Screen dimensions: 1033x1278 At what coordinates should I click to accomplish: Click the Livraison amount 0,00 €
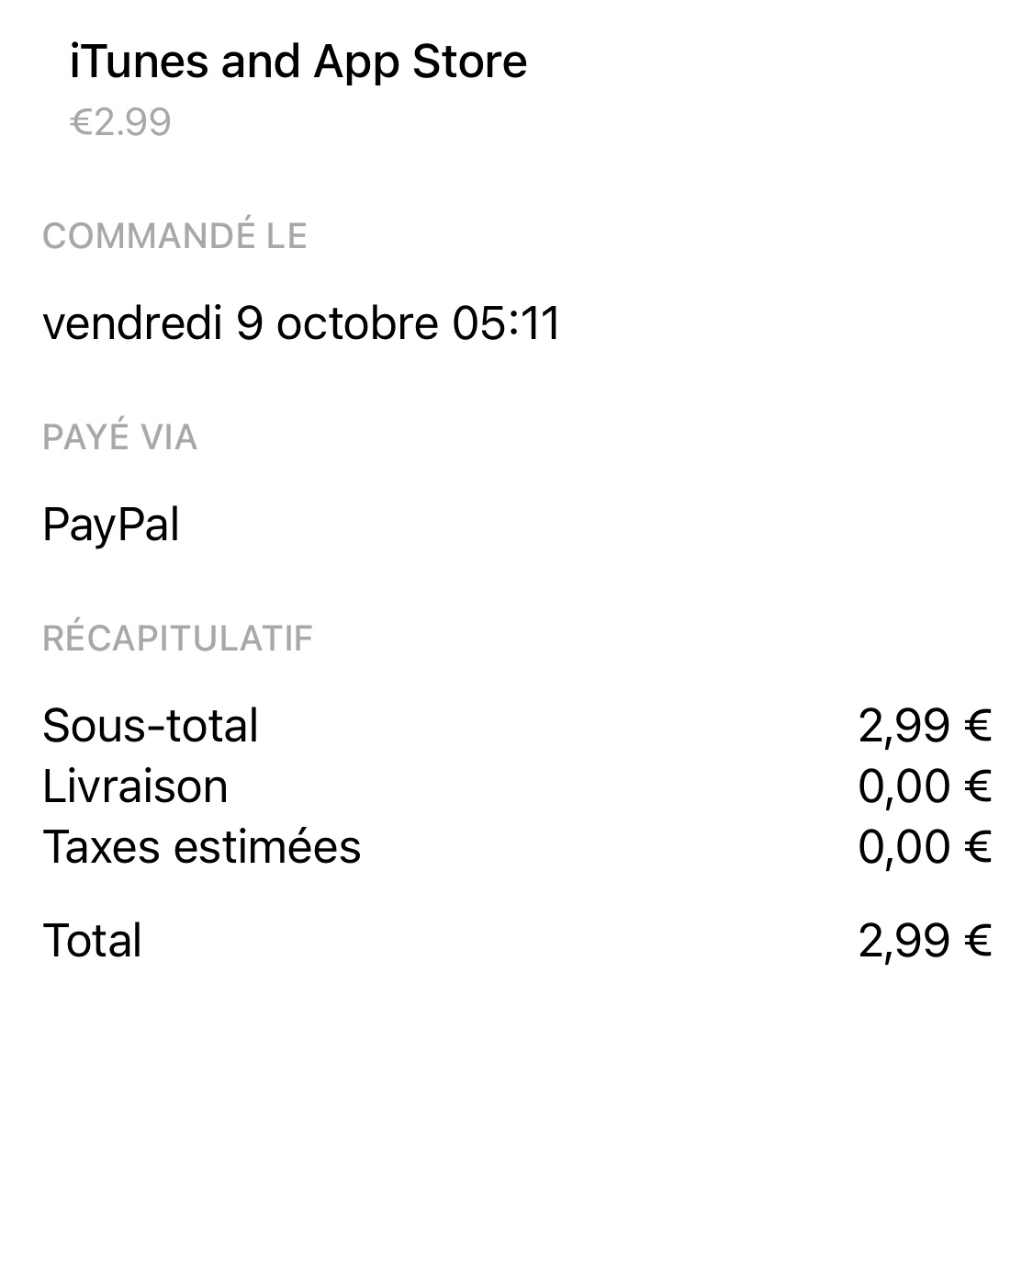tap(925, 786)
